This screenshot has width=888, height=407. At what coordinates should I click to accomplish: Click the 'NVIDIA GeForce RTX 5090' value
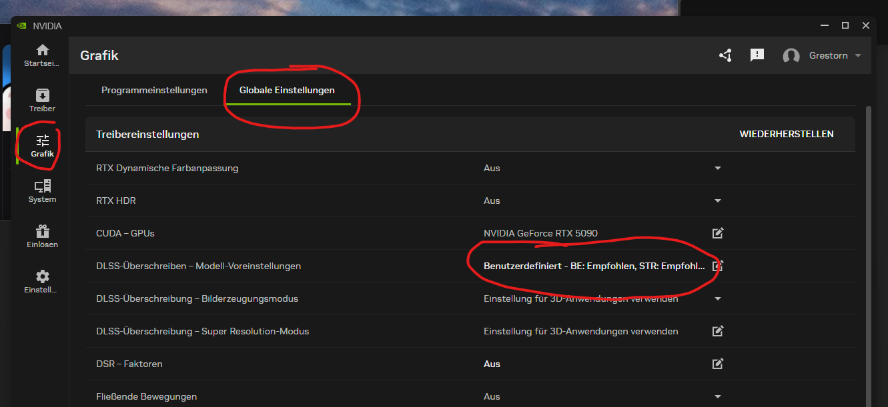(x=540, y=233)
